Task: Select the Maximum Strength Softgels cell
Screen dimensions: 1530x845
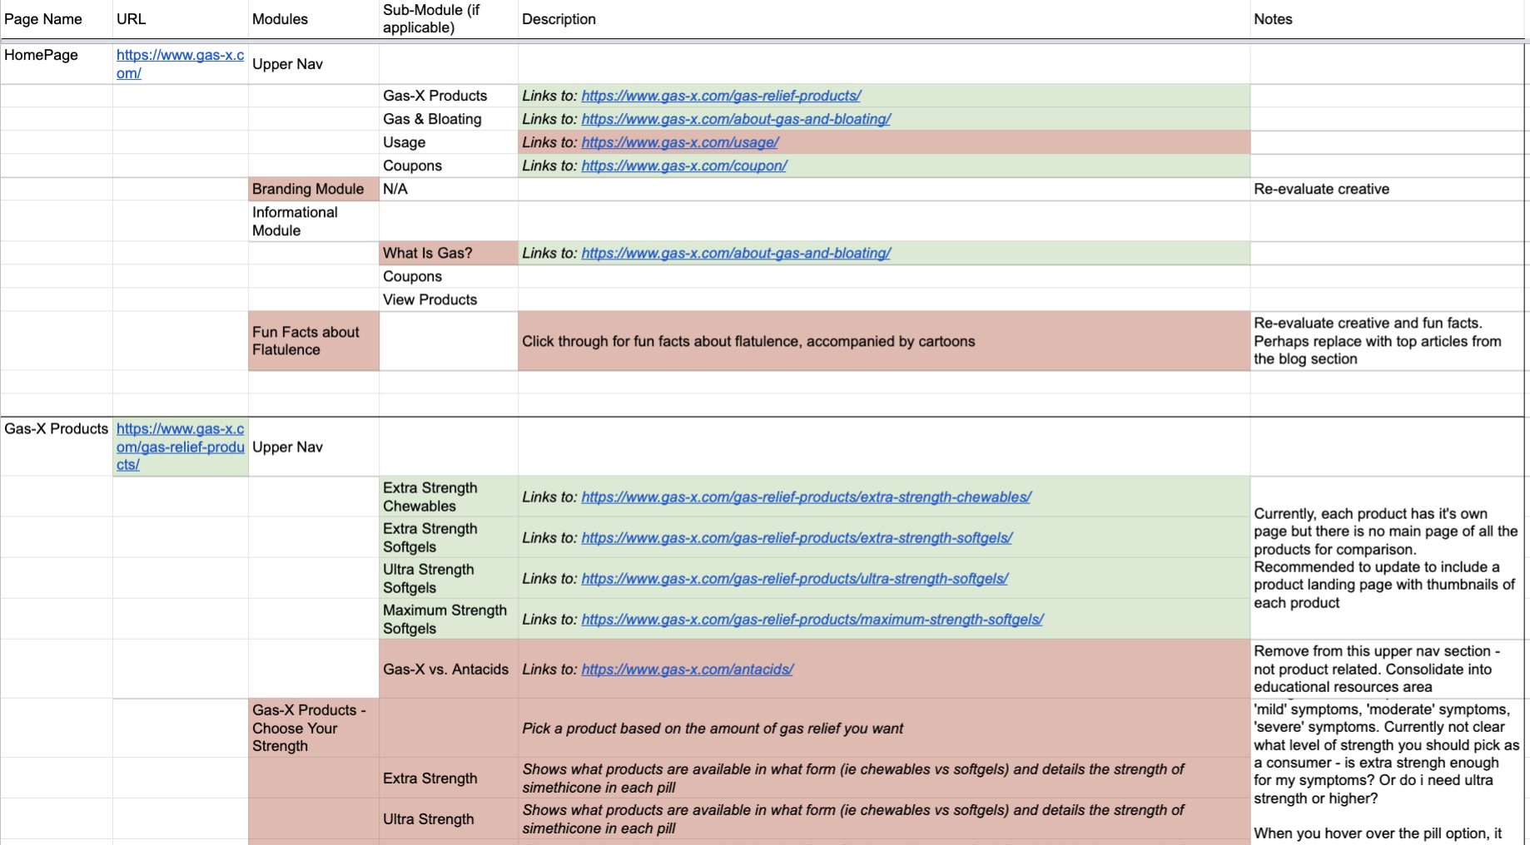Action: coord(449,620)
